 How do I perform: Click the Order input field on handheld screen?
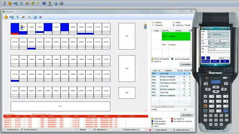click(x=218, y=31)
